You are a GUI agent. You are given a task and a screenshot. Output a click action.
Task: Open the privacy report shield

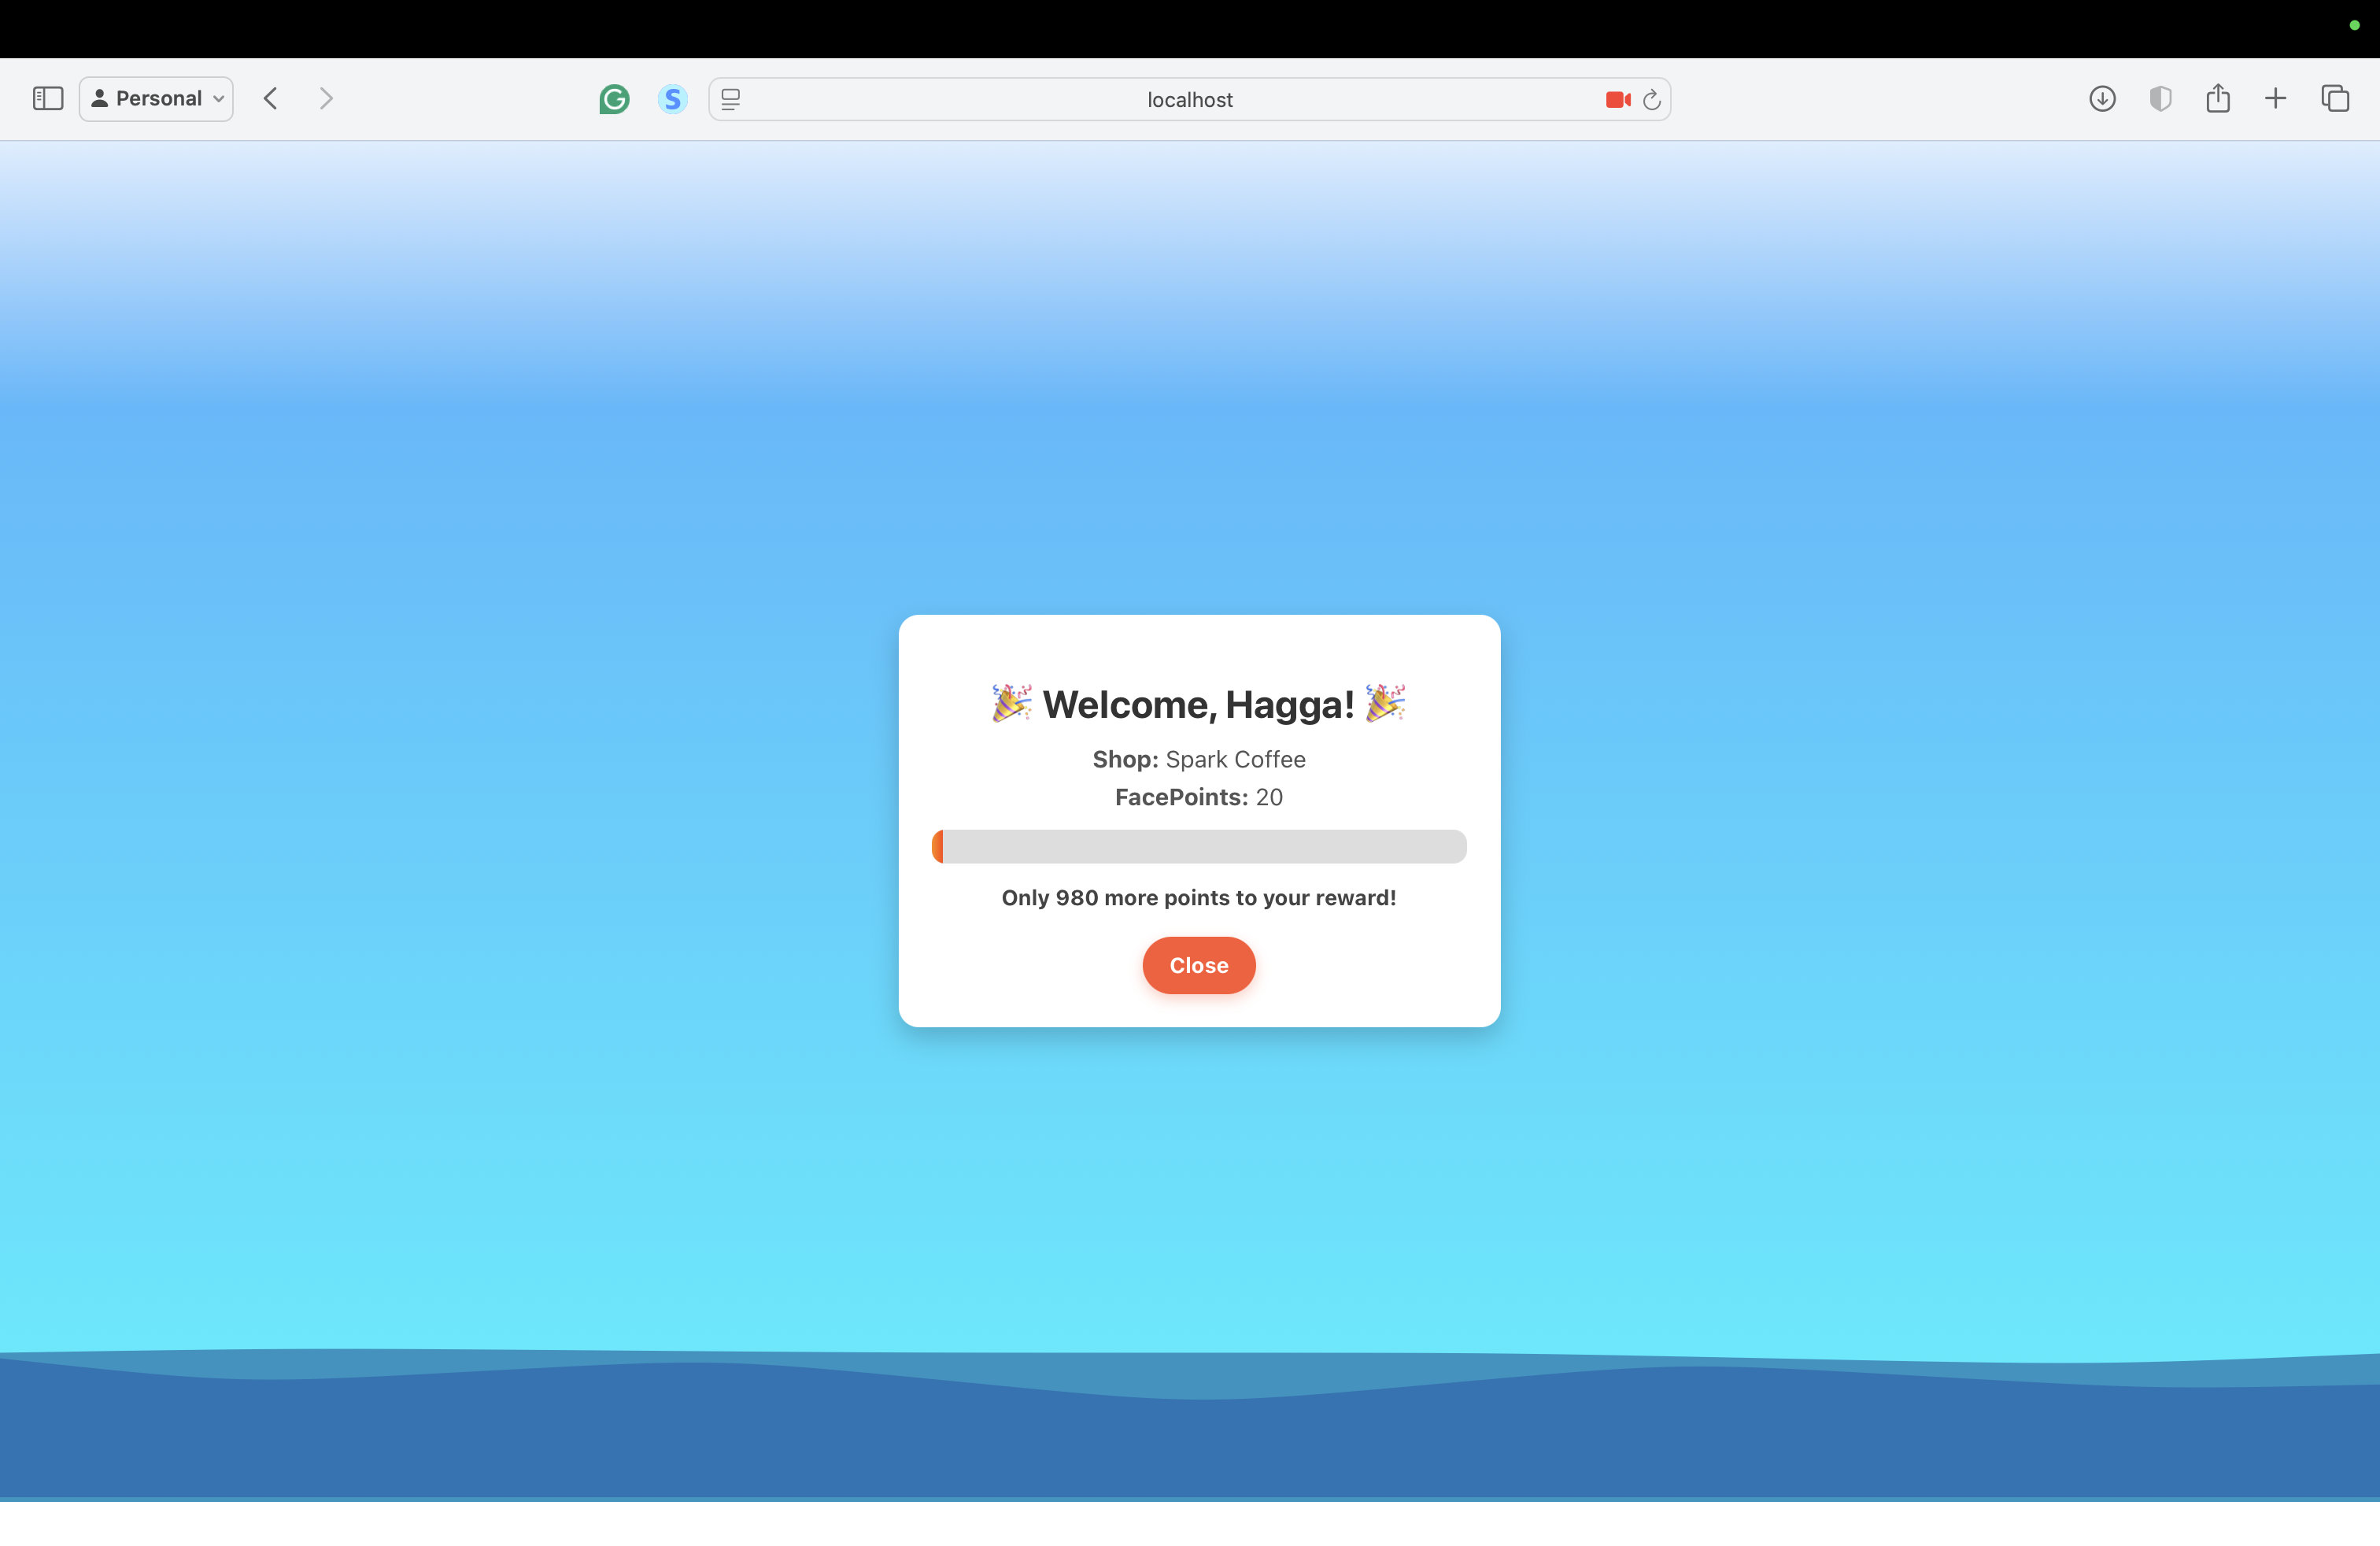point(2160,98)
